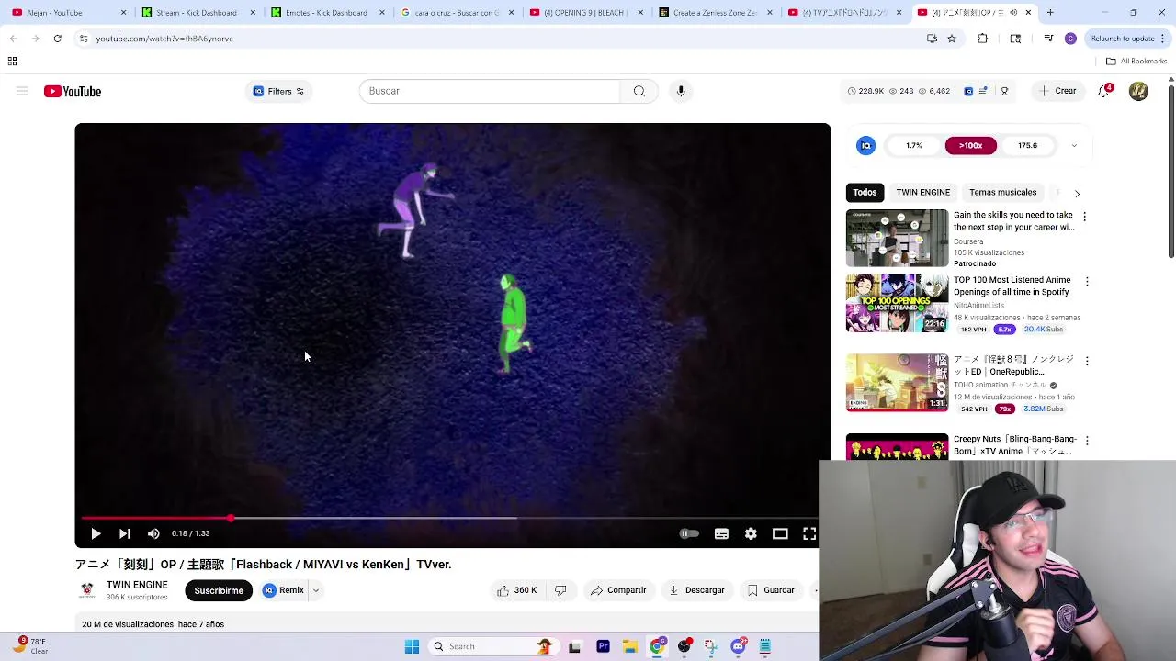1176x661 pixels.
Task: Click the Remix button
Action: (x=283, y=590)
